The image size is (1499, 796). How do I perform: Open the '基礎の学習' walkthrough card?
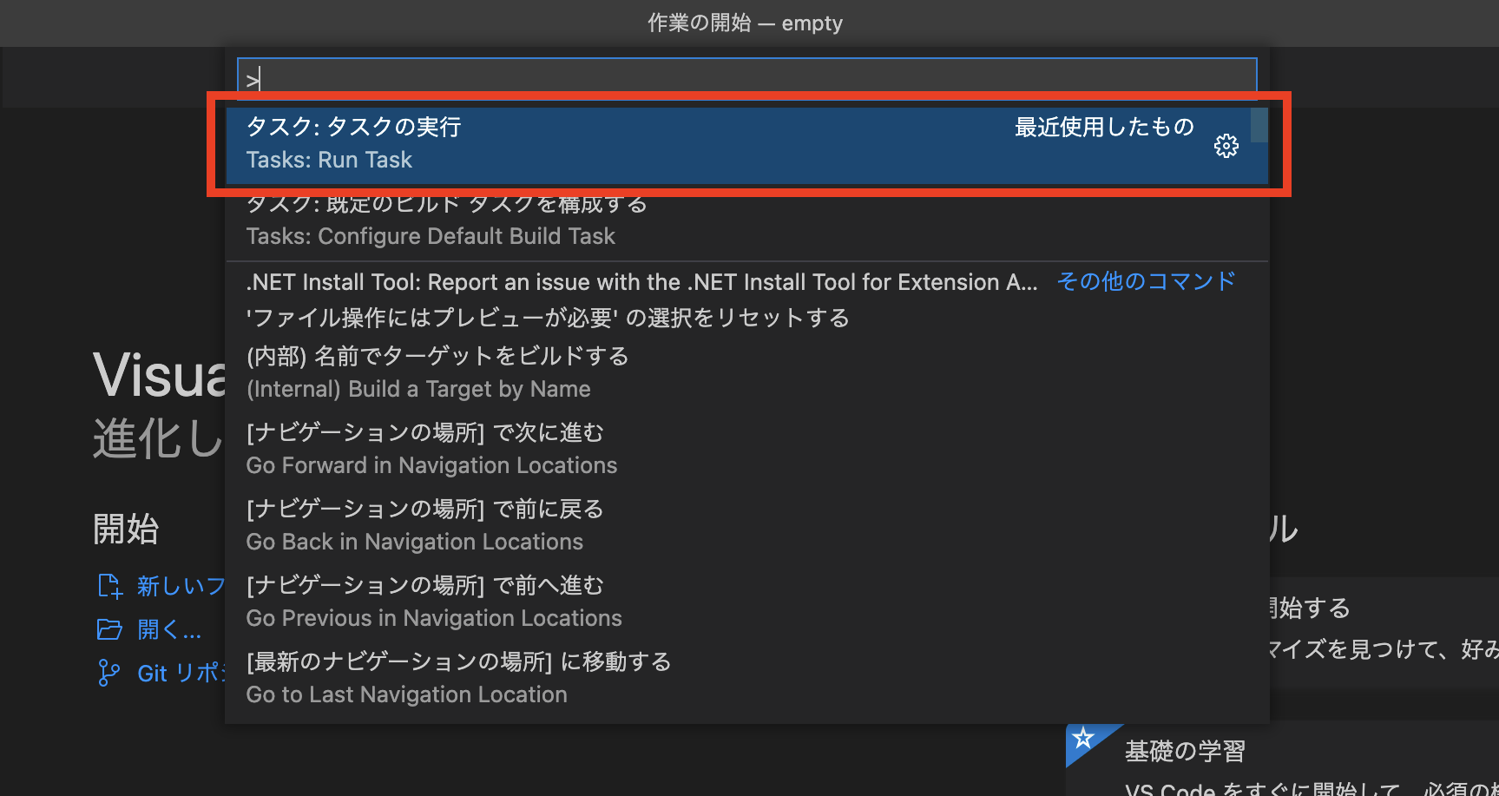click(1282, 760)
